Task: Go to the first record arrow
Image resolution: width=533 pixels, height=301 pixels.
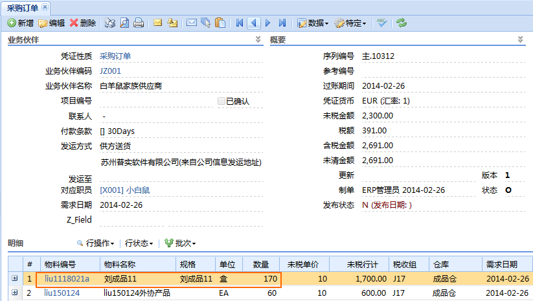Action: pyautogui.click(x=240, y=23)
